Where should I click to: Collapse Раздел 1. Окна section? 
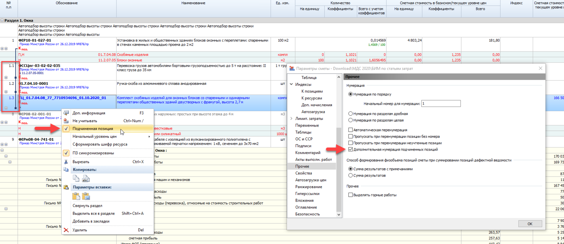2,21
